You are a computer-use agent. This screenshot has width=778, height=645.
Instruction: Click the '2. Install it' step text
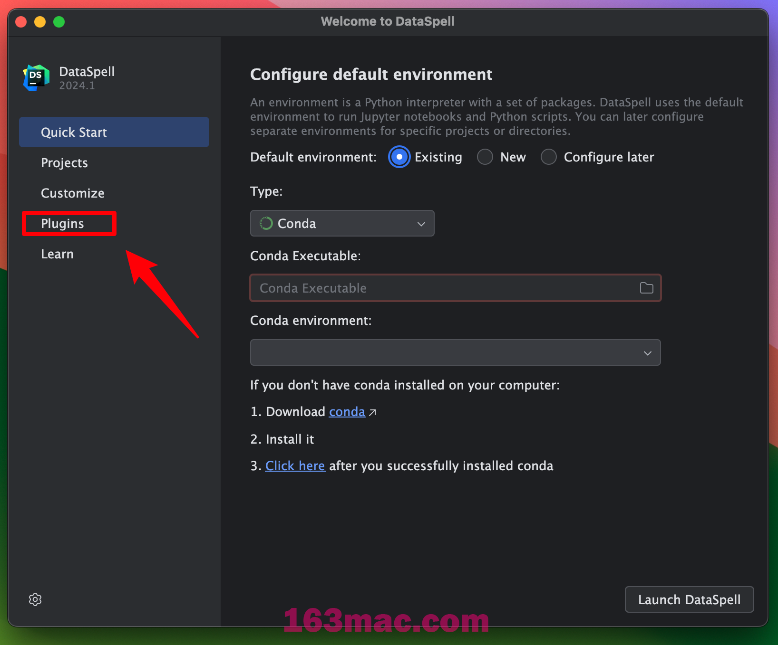click(x=282, y=439)
